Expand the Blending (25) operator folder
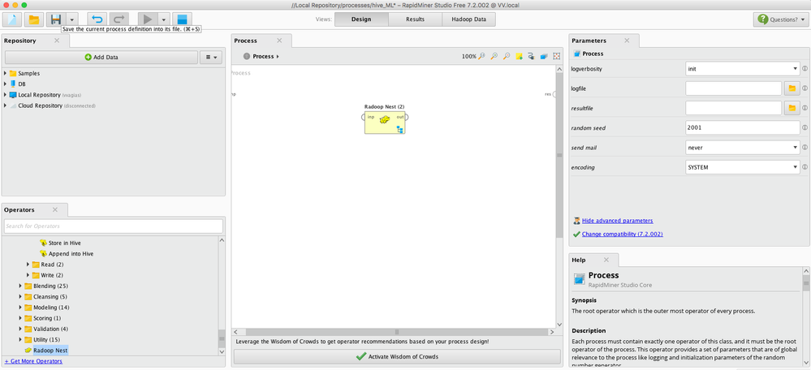Image resolution: width=811 pixels, height=370 pixels. [20, 286]
